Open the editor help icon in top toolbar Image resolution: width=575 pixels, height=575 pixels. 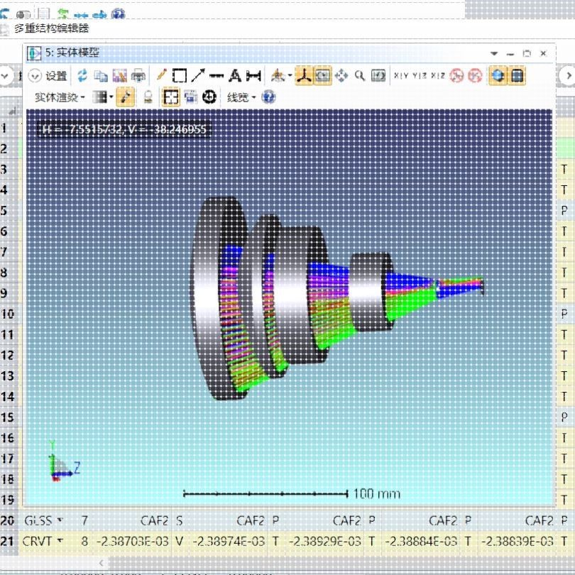(x=118, y=13)
